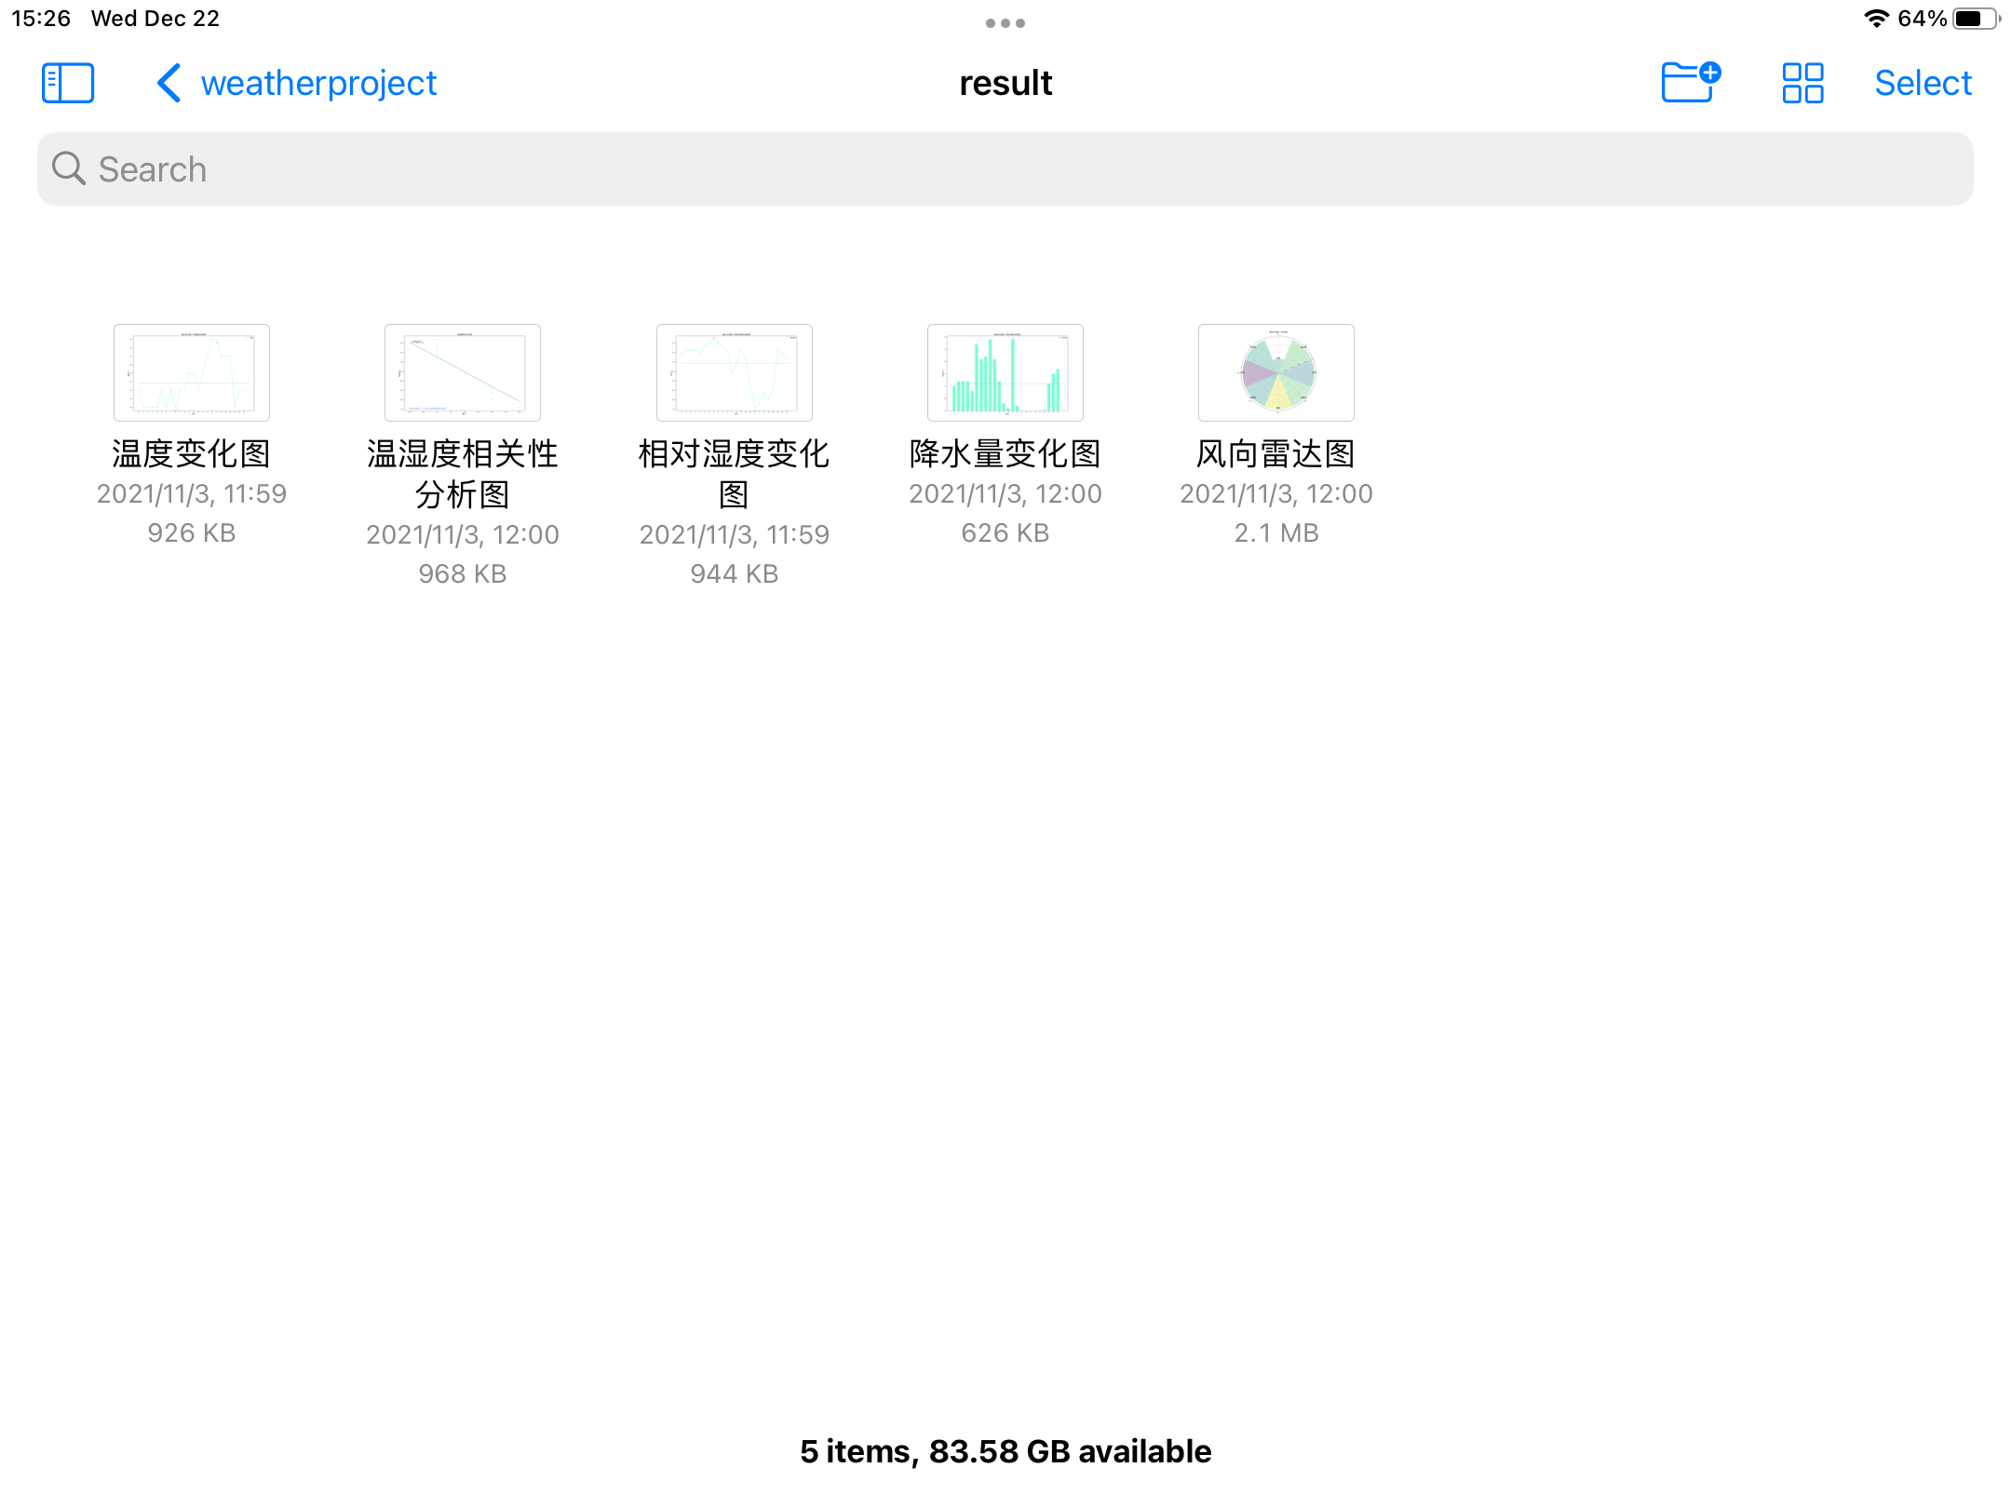Toggle the sidebar panel icon
2011x1508 pixels.
pos(68,83)
